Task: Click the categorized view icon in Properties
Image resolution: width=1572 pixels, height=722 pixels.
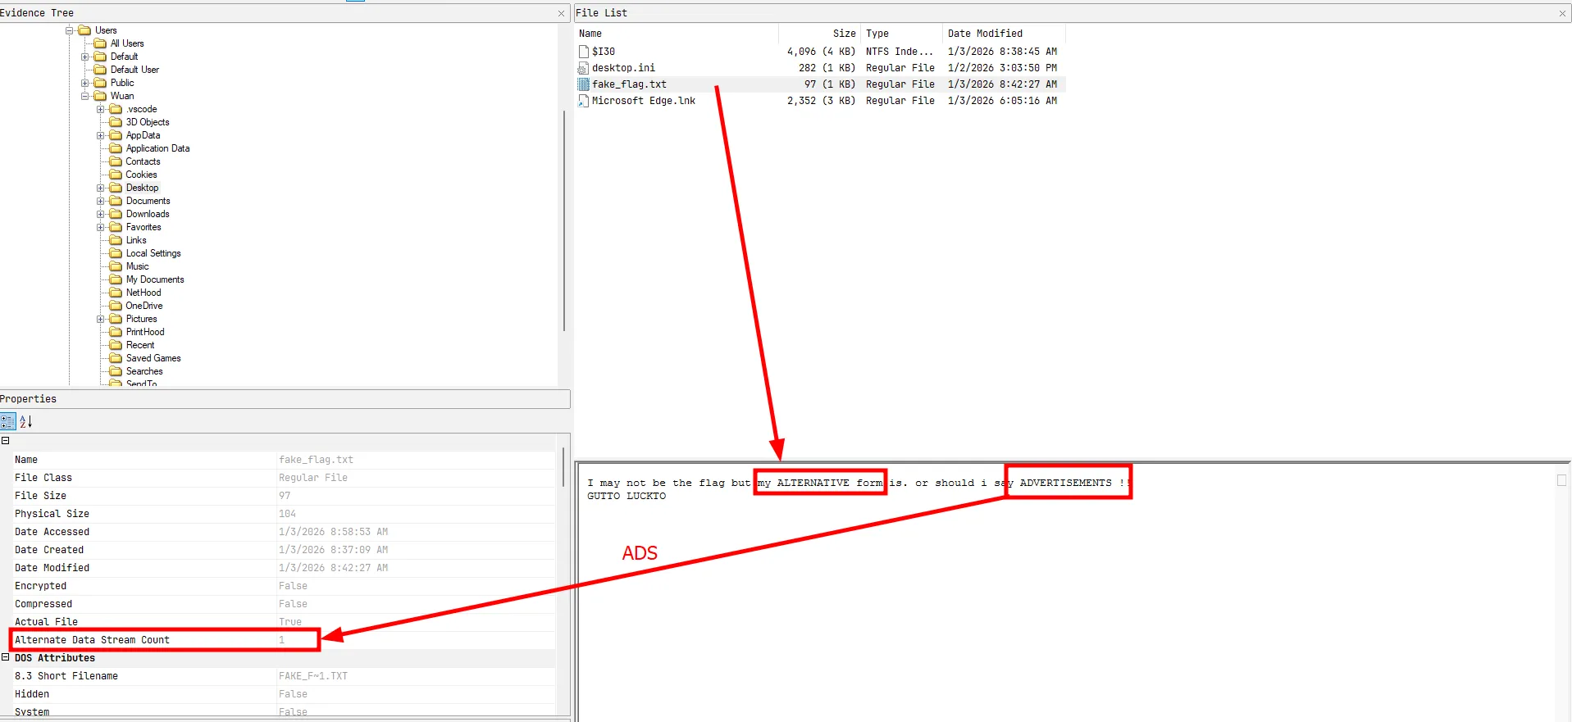Action: pos(8,421)
